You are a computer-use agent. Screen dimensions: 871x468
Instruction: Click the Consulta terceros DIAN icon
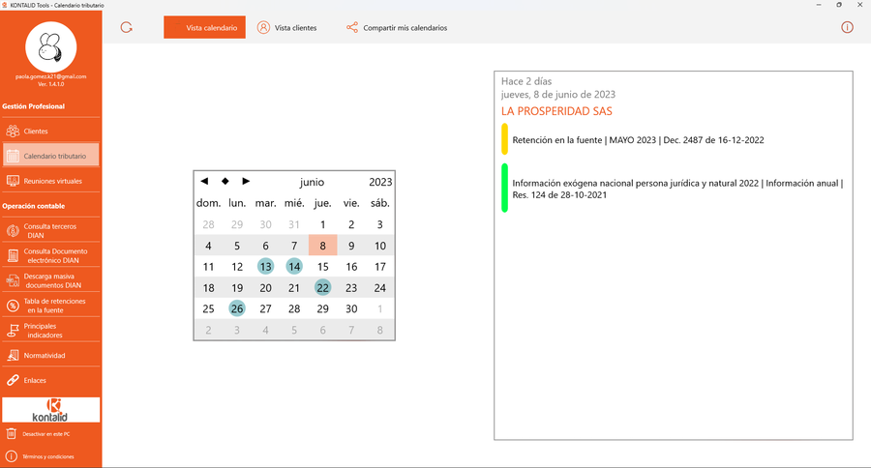point(13,230)
